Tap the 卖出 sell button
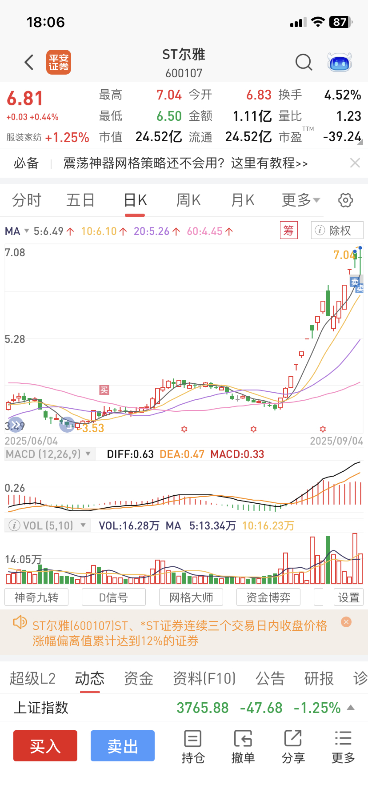This screenshot has height=796, width=368. click(x=123, y=746)
